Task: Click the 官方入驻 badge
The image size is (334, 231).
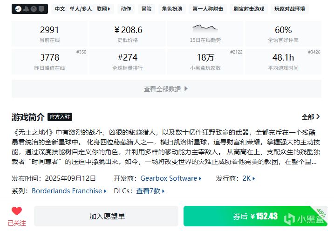Action: [x=60, y=117]
